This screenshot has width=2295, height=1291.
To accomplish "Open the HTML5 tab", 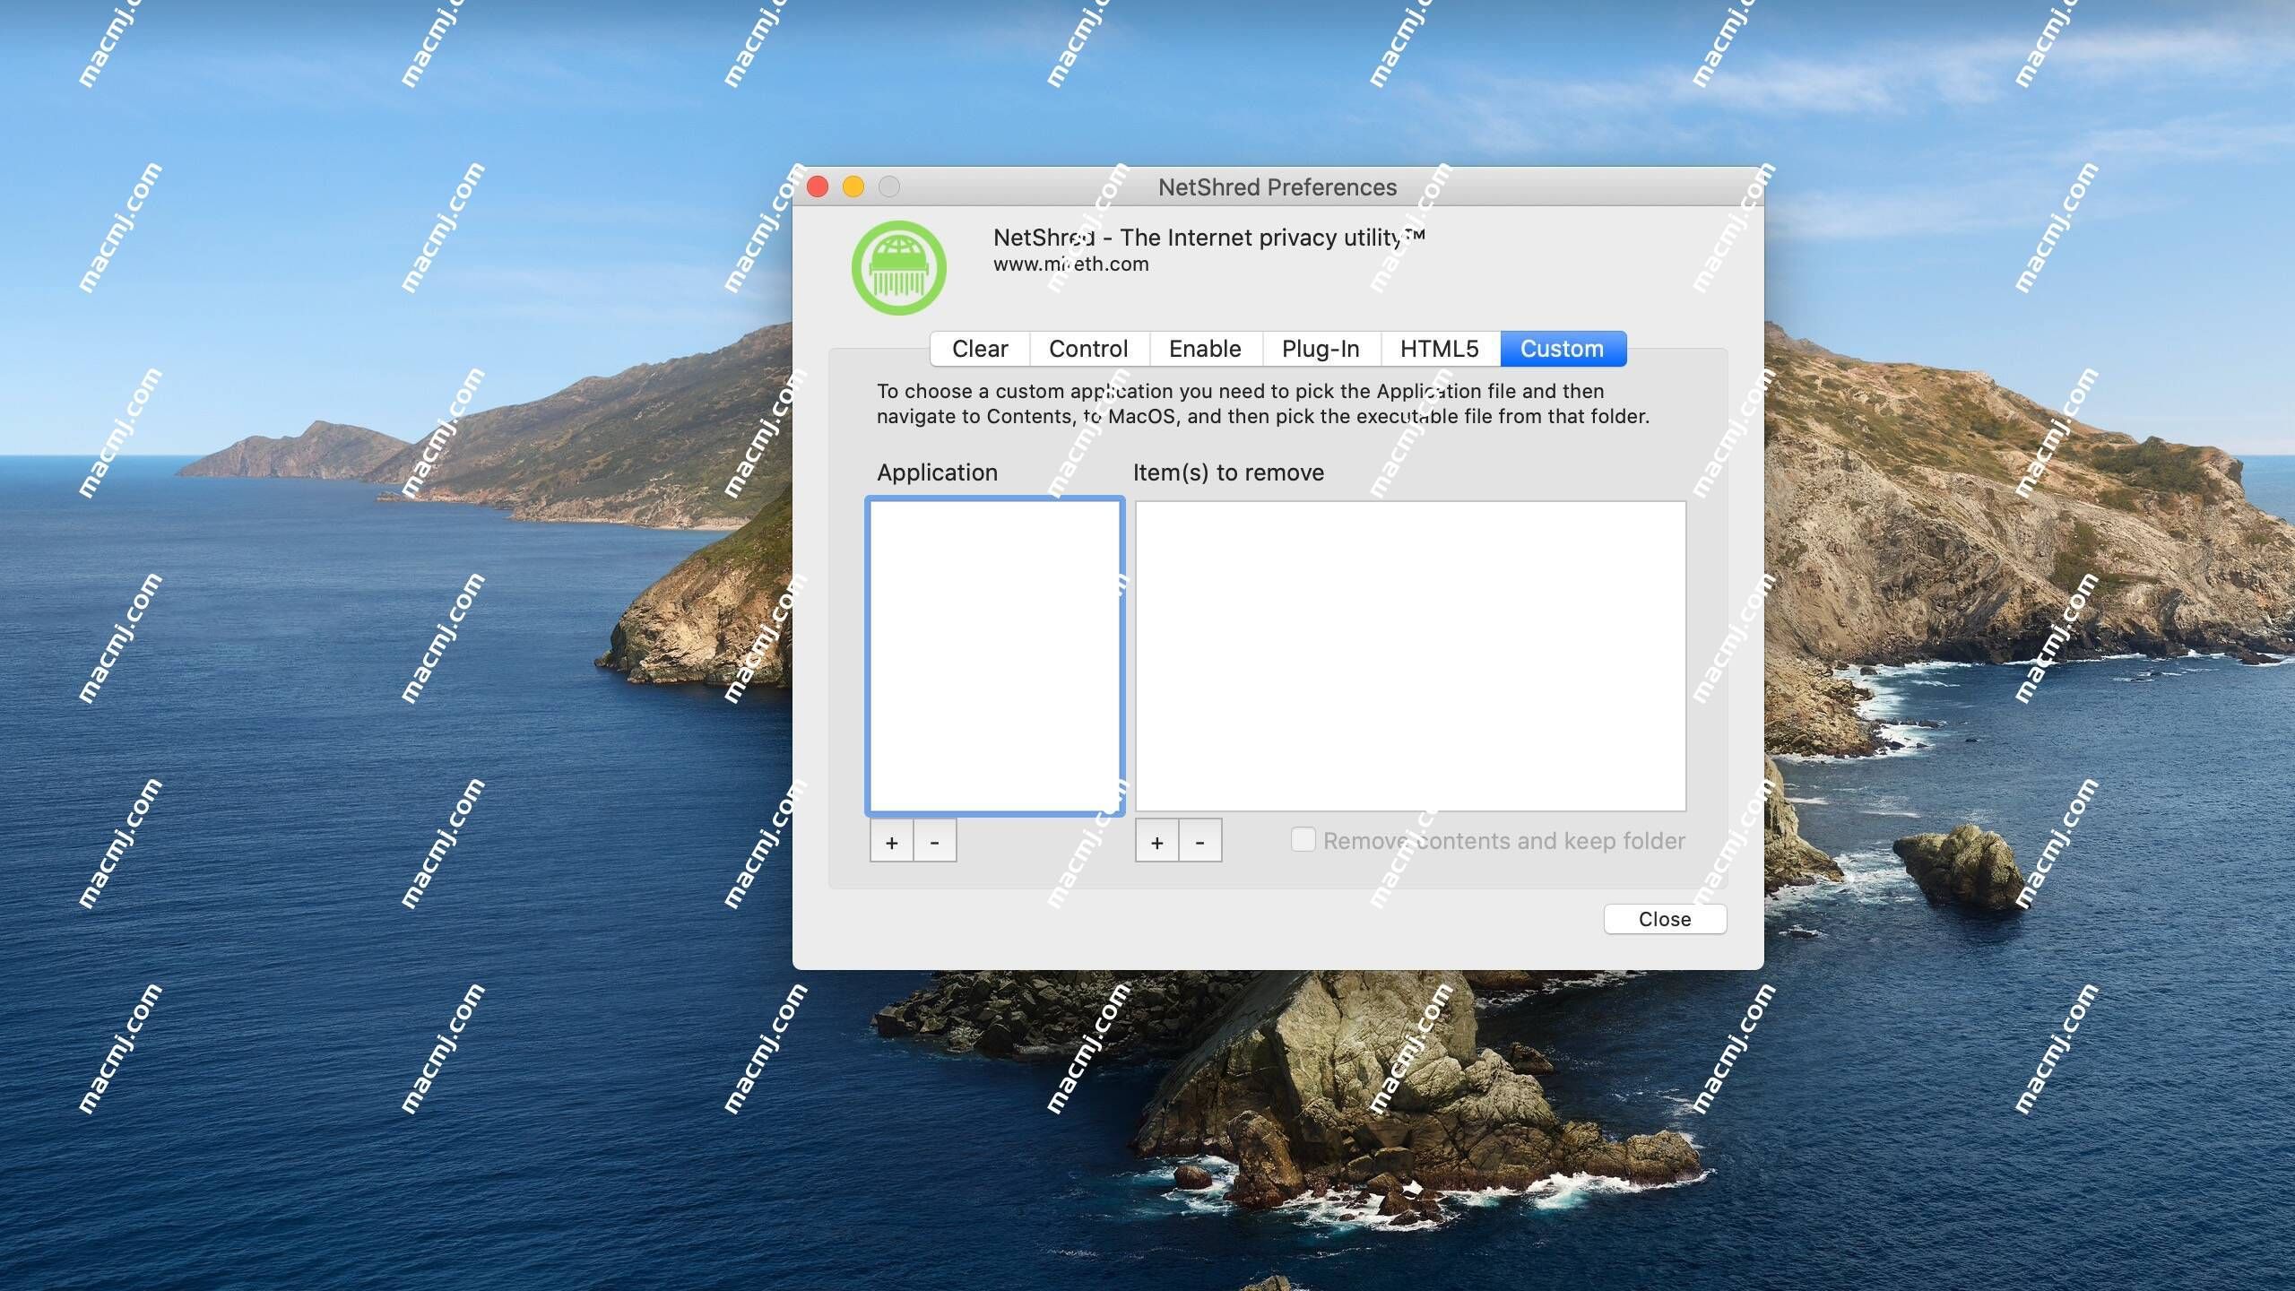I will click(1439, 349).
